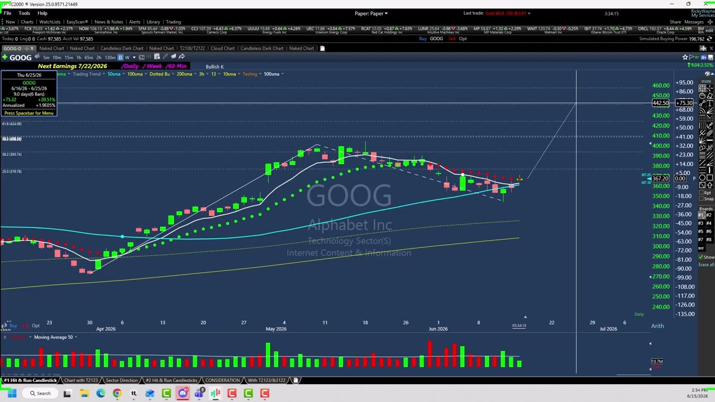Open Google Chrome from the taskbar
Viewport: 715px width, 402px height.
(x=117, y=394)
